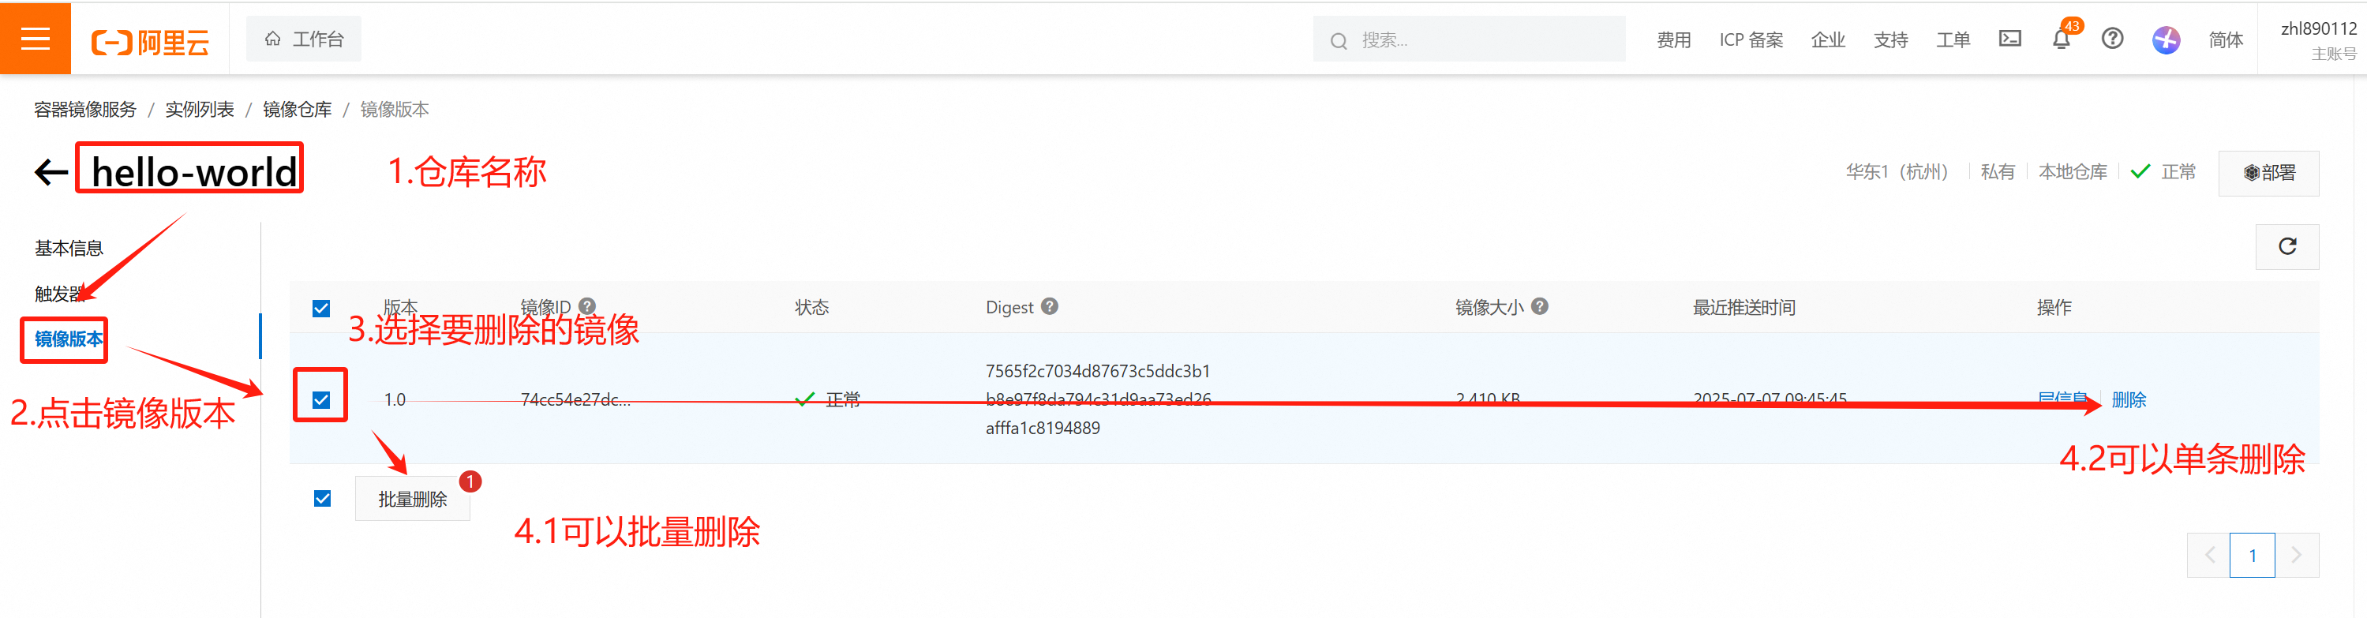Focus the top search input field
The height and width of the screenshot is (618, 2367).
tap(1468, 39)
